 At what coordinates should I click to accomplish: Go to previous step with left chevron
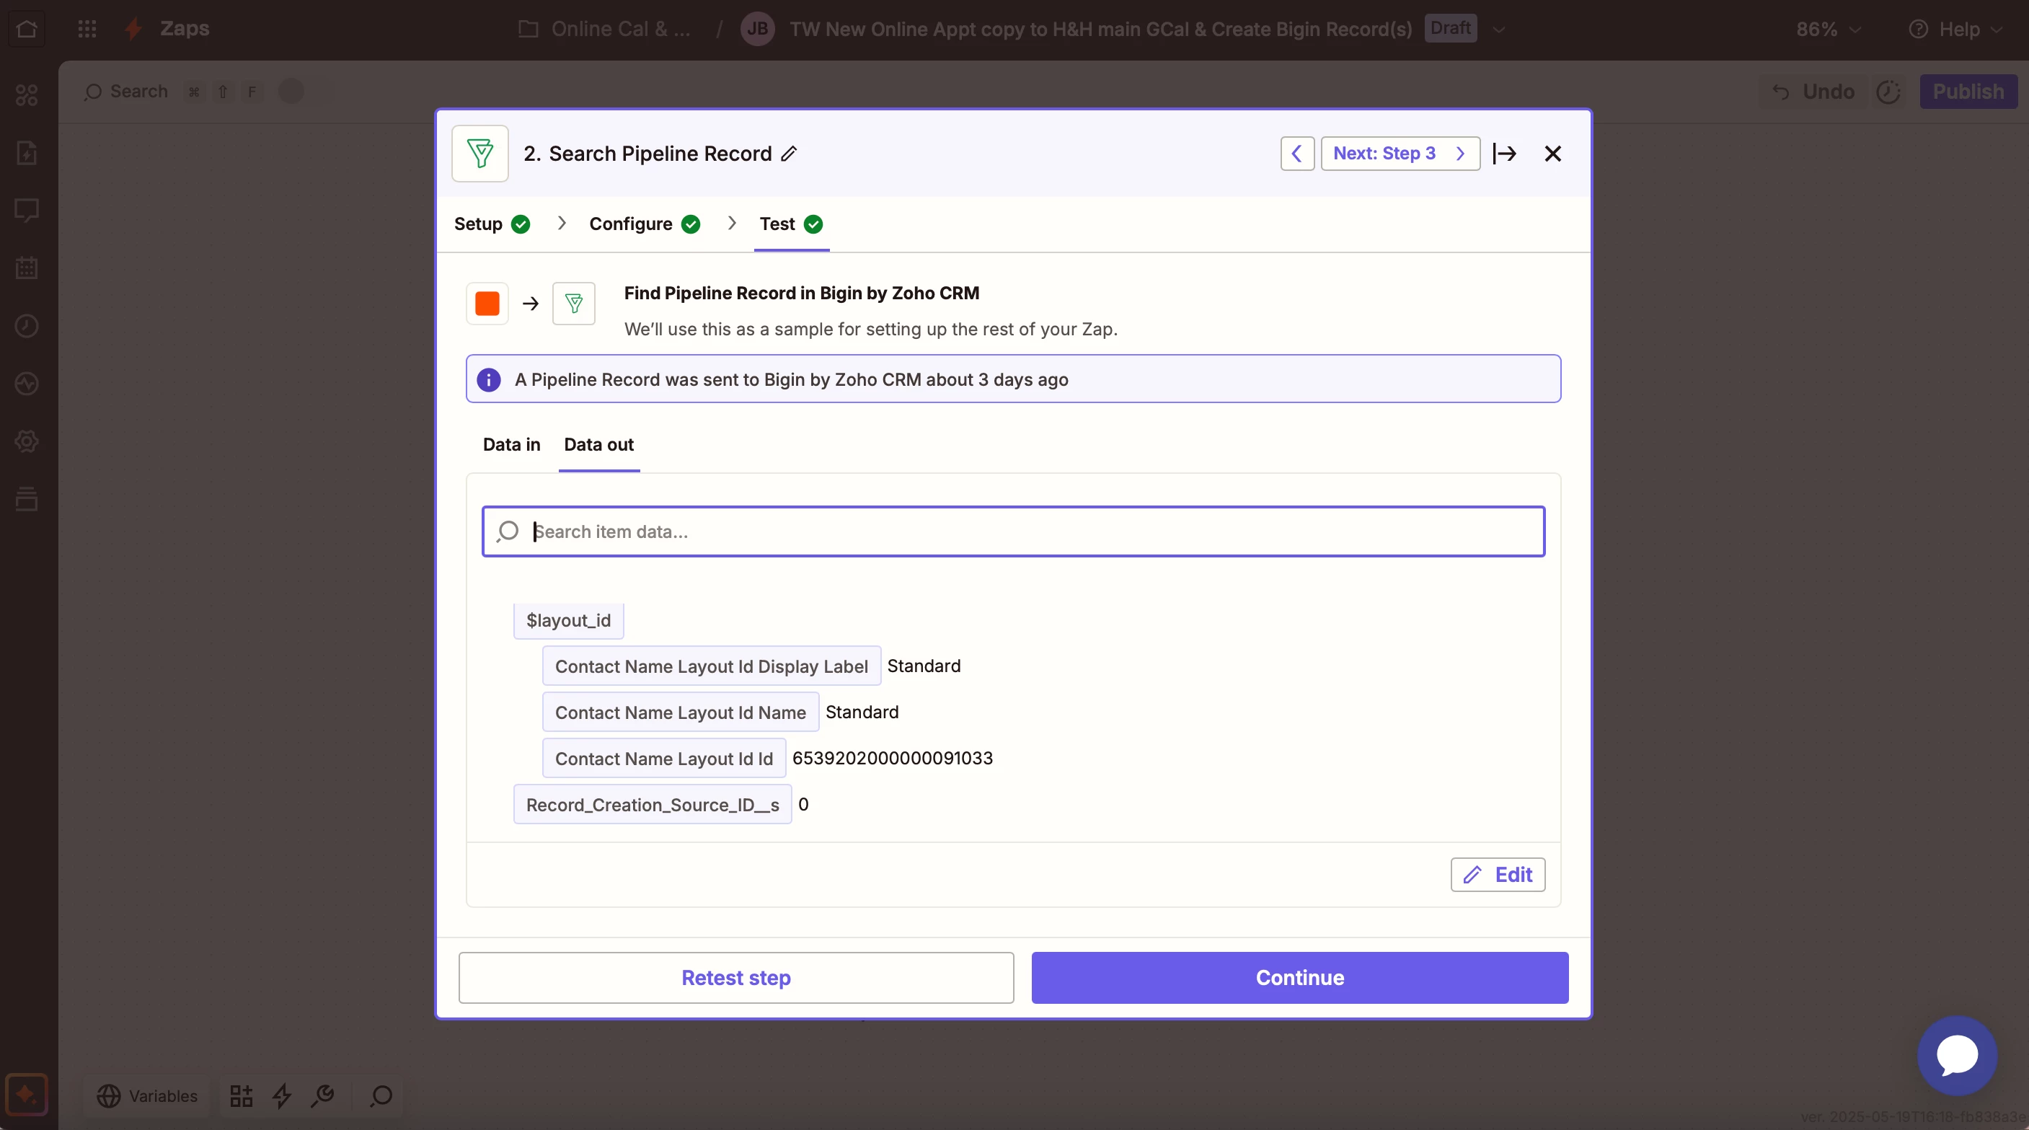1296,154
